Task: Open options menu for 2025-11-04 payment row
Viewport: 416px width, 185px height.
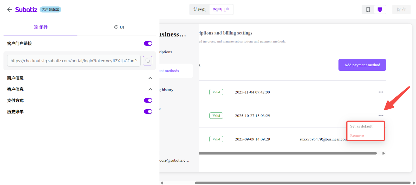Action: pyautogui.click(x=381, y=92)
